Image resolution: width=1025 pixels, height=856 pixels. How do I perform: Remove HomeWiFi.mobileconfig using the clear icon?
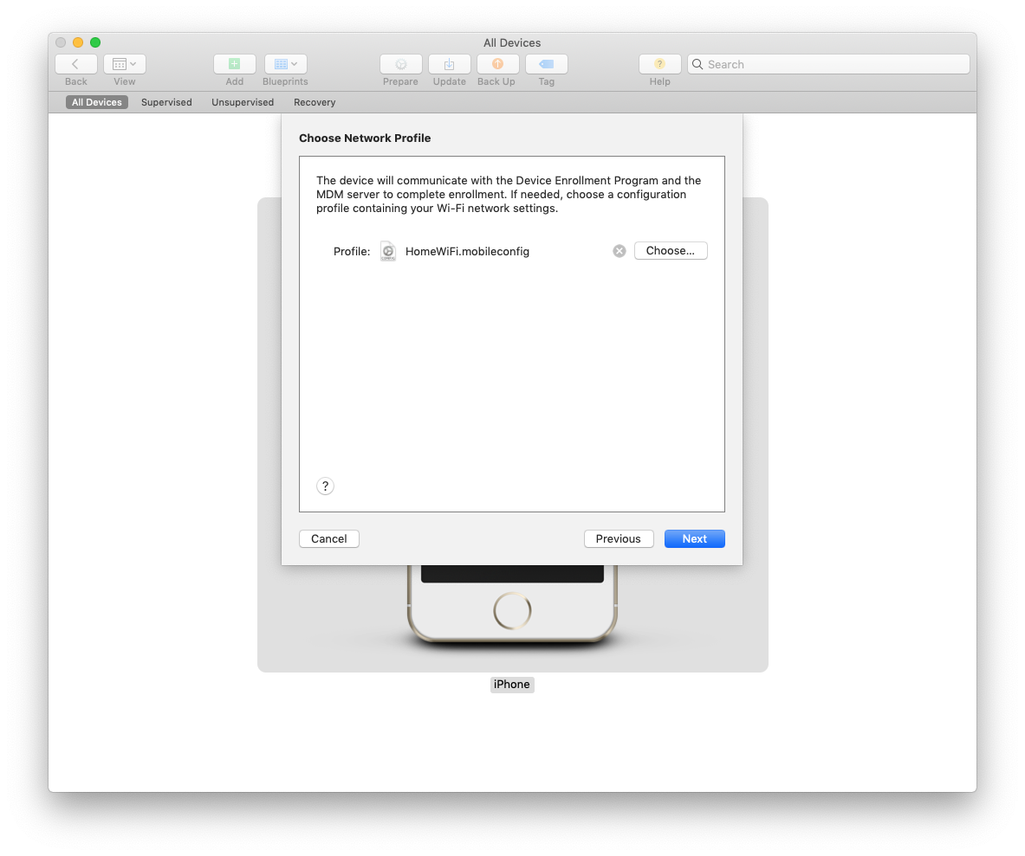click(x=620, y=251)
